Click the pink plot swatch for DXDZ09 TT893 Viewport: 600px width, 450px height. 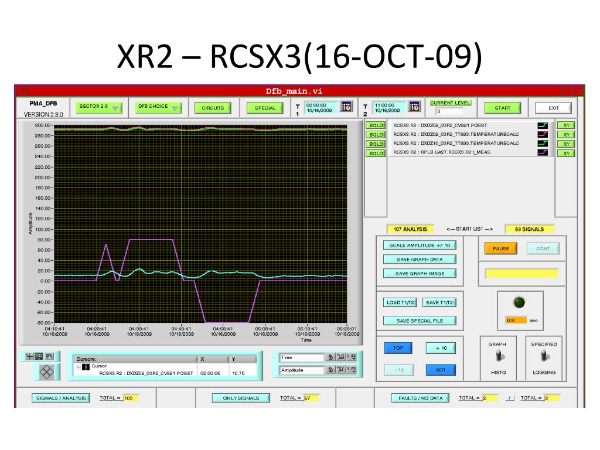543,134
